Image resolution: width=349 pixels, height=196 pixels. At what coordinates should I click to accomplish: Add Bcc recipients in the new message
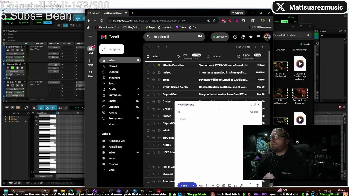tap(256, 112)
